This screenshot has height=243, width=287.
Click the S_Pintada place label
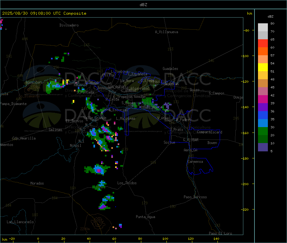click(x=85, y=92)
